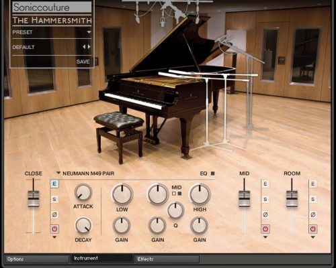Viewport: 336px width, 268px height.
Task: Expand the arrow below ROOM channel buttons
Action: [313, 237]
